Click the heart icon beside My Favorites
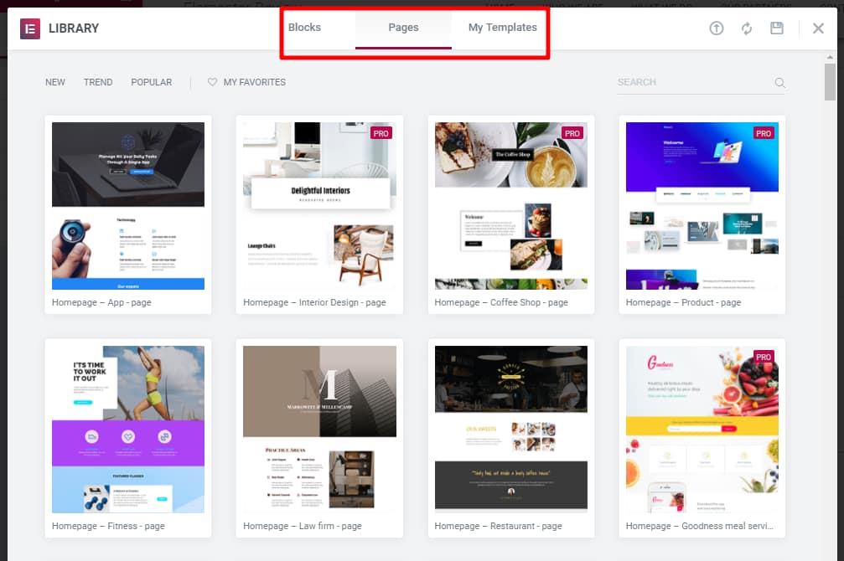 212,82
